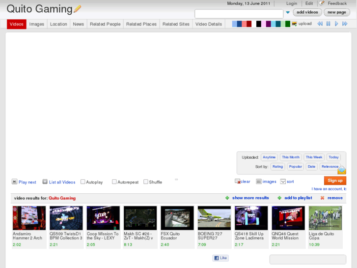The height and width of the screenshot is (268, 357).
Task: Switch to the Videos tab
Action: pyautogui.click(x=17, y=24)
